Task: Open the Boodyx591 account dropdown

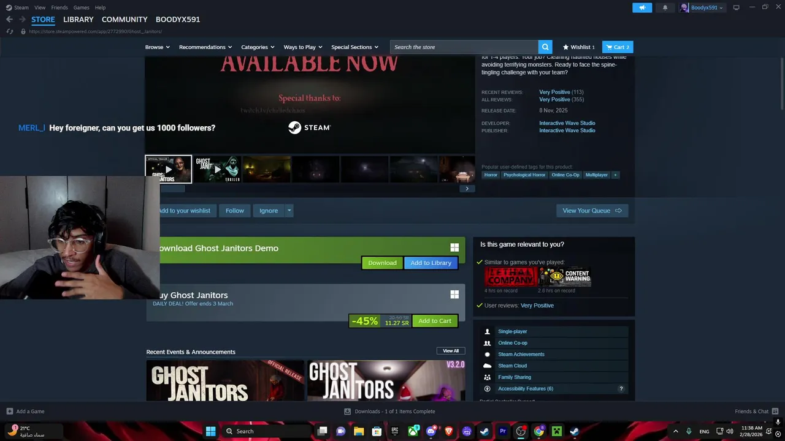Action: tap(702, 7)
